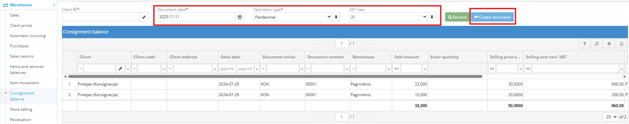Screen dimensions: 629x124
Task: Open Sold amount filter operator selector
Action: [x=396, y=69]
